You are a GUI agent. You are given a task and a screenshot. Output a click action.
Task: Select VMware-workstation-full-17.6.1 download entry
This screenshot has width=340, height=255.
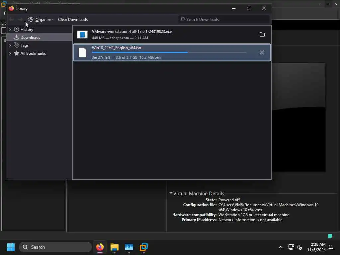172,35
